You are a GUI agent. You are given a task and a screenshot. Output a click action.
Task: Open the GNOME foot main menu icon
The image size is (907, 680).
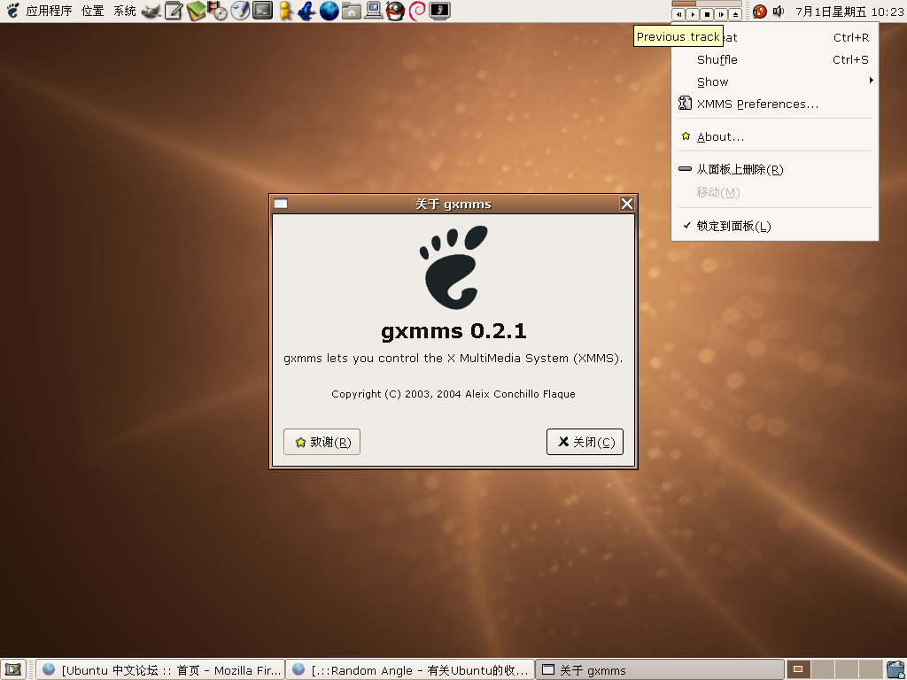12,11
